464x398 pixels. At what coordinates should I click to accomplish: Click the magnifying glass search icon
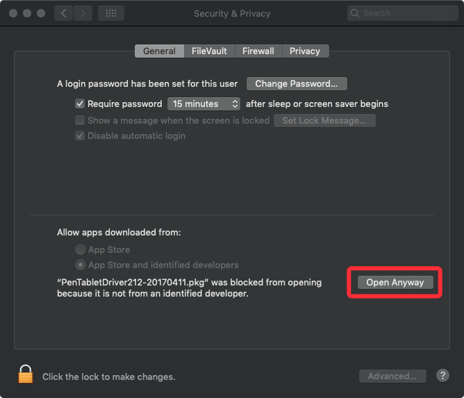[x=356, y=13]
